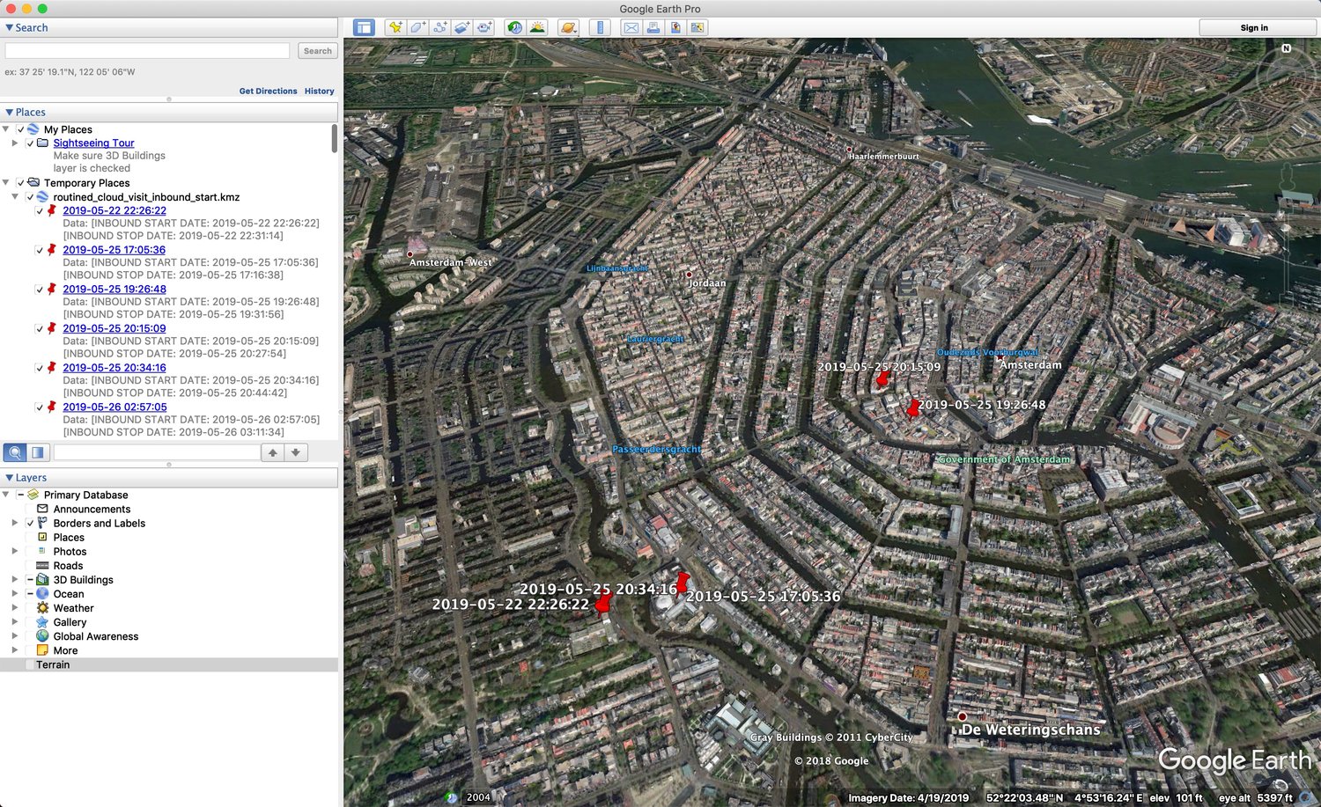The width and height of the screenshot is (1321, 807).
Task: Select the Add Polygon tool
Action: [x=417, y=27]
